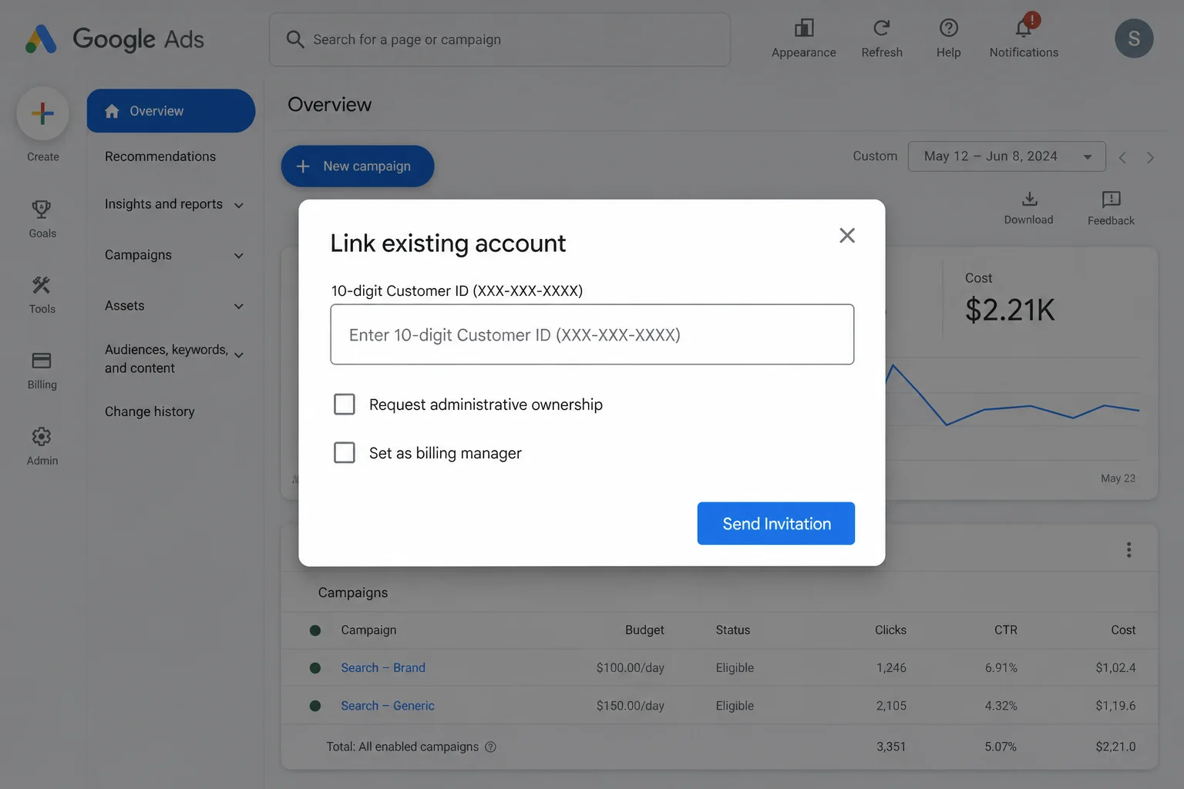
Task: Close the Link existing account dialog
Action: coord(847,236)
